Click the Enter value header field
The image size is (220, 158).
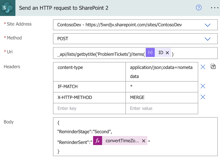tap(162, 108)
